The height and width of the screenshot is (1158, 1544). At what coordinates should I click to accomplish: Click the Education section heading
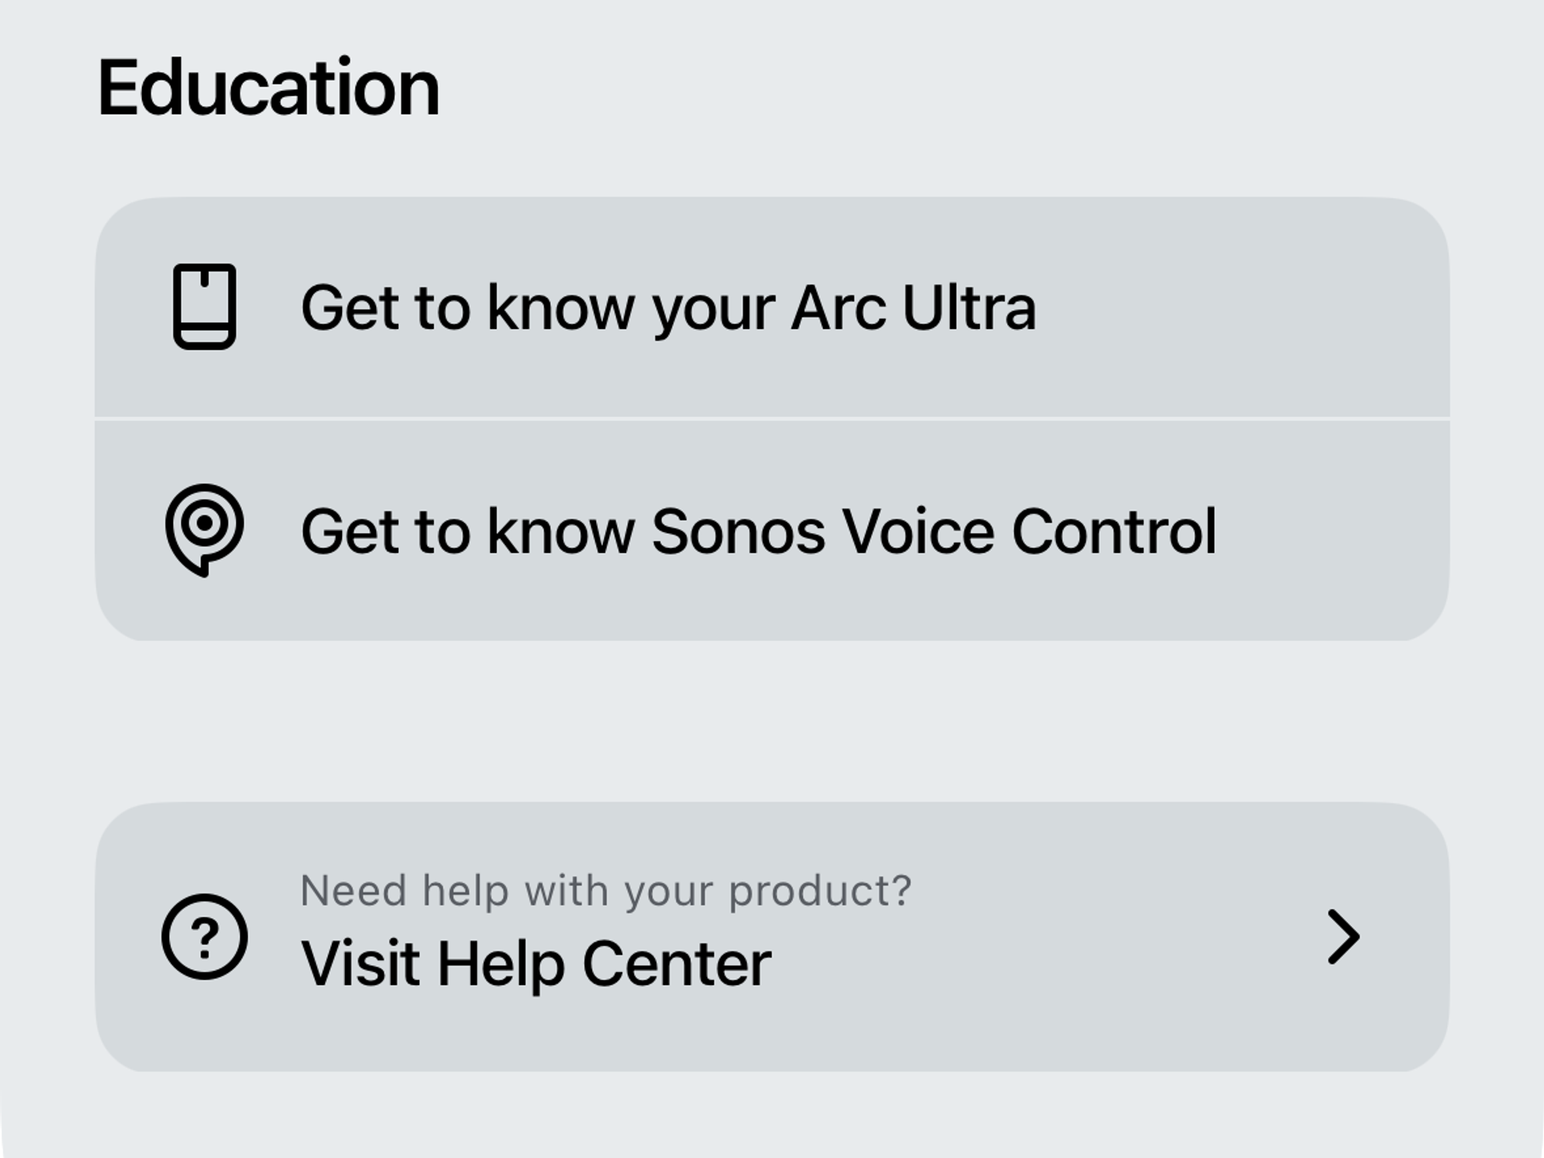(269, 85)
